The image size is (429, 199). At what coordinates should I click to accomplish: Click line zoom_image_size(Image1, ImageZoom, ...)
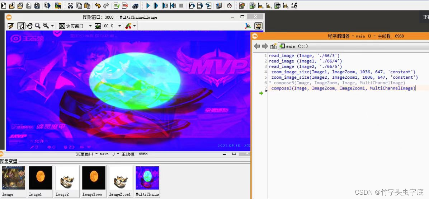click(x=343, y=72)
